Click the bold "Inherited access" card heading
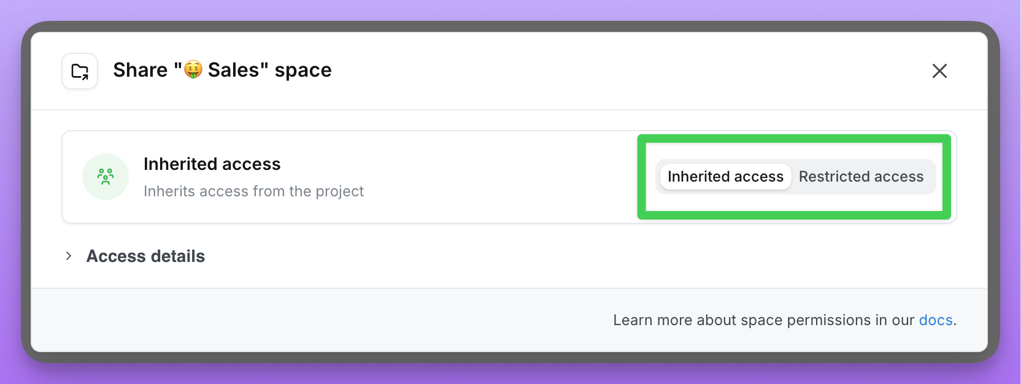Viewport: 1021px width, 384px height. 212,164
